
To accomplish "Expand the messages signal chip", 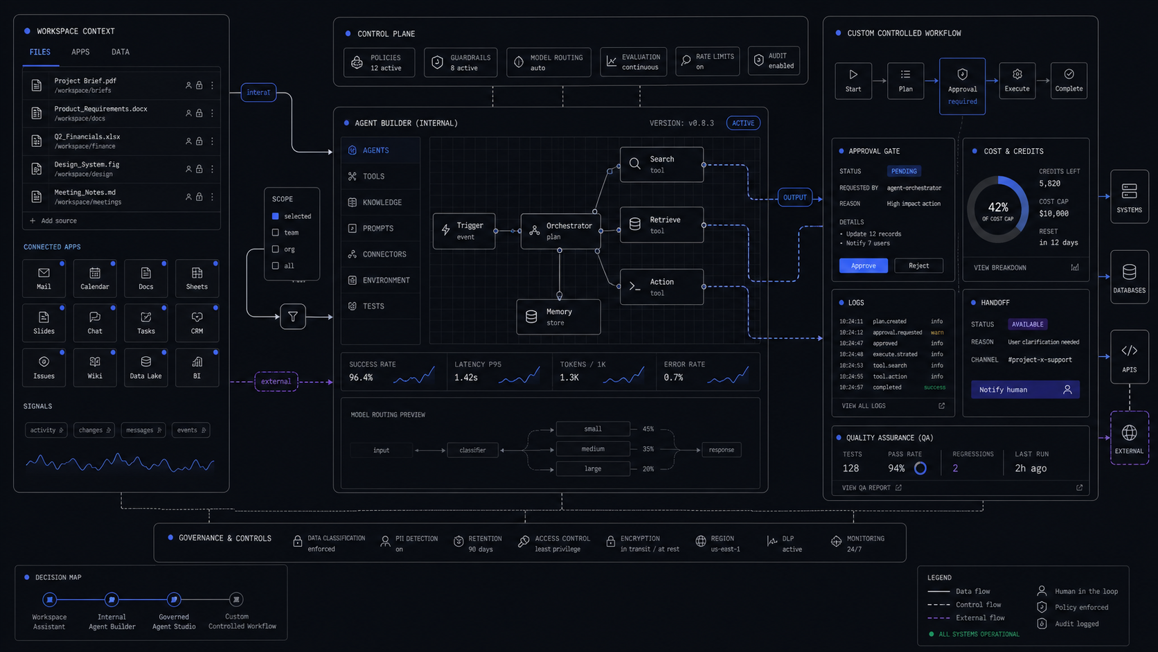I will (x=143, y=430).
